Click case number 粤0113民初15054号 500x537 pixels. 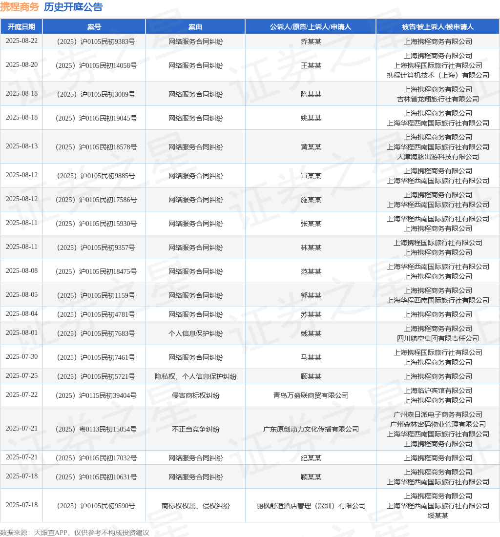point(96,430)
